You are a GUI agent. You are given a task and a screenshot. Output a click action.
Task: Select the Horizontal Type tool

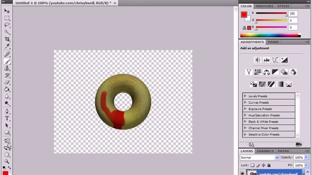point(7,118)
